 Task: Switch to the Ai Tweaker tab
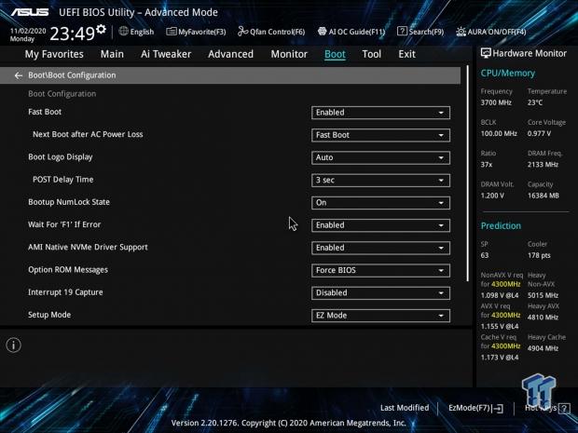click(166, 54)
